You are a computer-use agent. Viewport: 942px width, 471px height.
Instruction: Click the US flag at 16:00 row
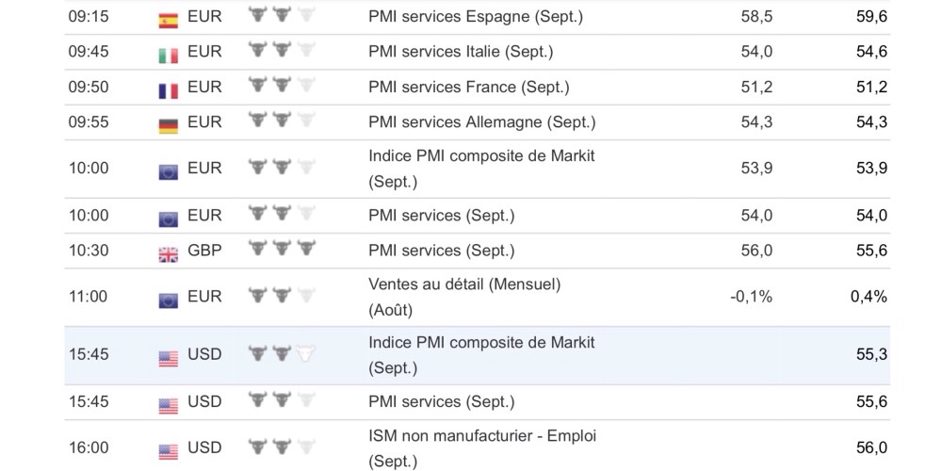tap(168, 449)
